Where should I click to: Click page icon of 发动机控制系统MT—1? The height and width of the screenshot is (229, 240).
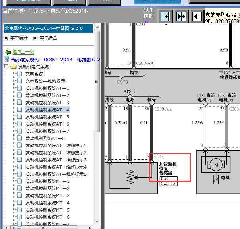19,181
